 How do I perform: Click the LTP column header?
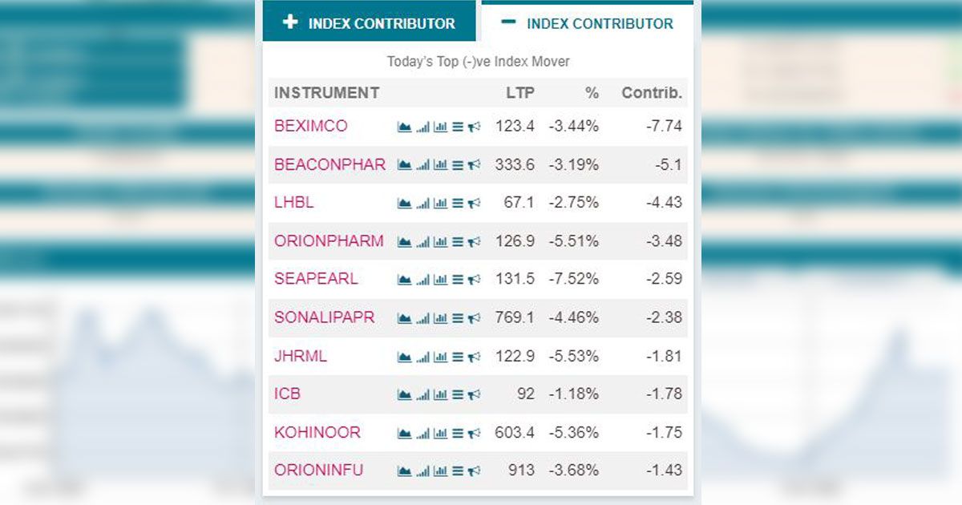point(519,93)
